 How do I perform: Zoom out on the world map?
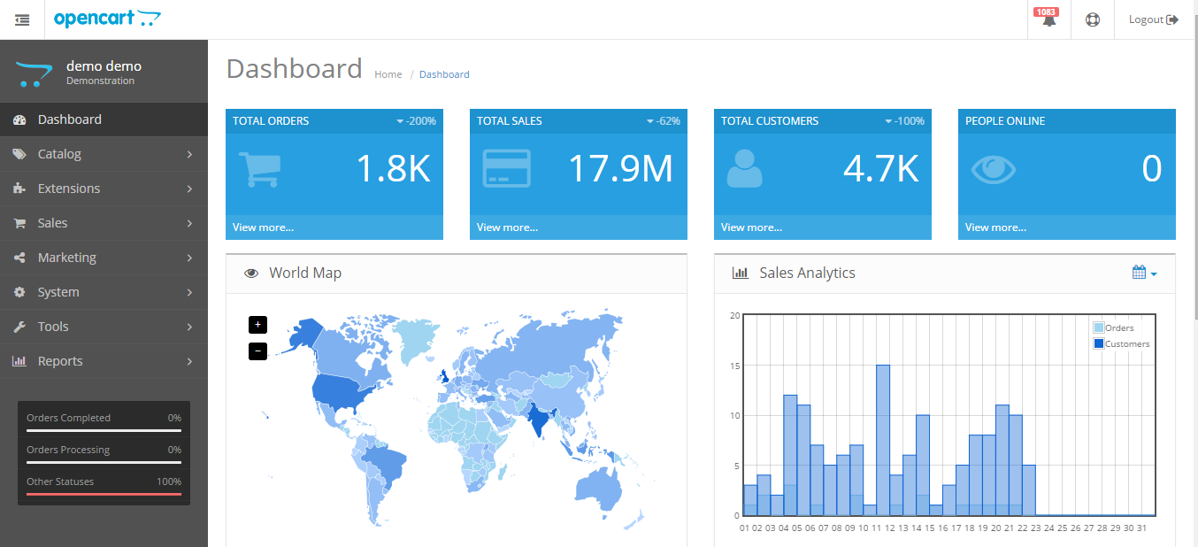click(x=258, y=351)
